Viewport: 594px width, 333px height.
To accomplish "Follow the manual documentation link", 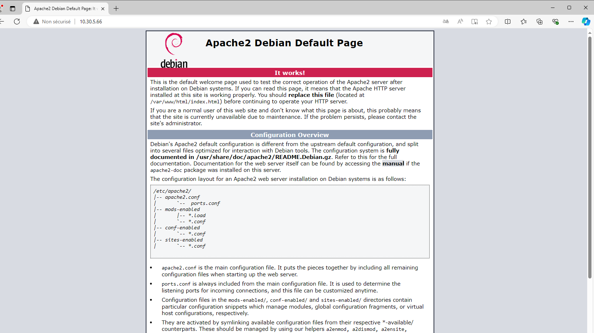I will tap(393, 163).
